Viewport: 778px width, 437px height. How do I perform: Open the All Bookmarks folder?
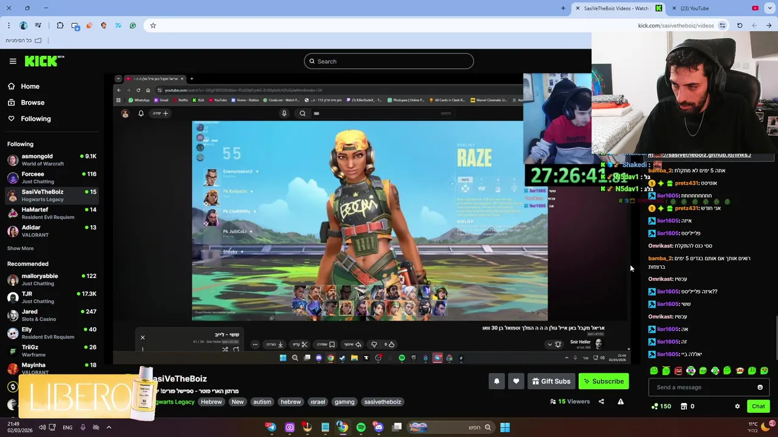coord(24,41)
